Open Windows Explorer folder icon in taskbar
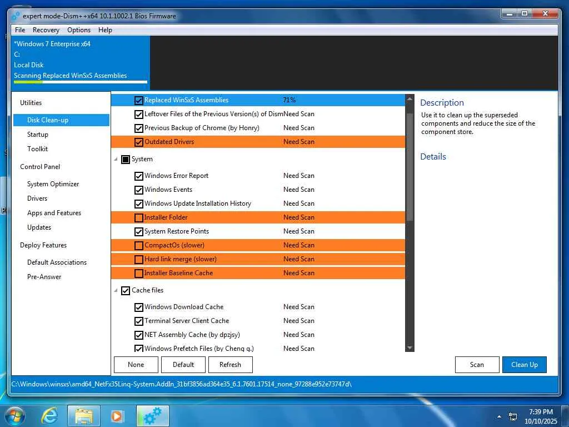This screenshot has height=427, width=569. 84,416
